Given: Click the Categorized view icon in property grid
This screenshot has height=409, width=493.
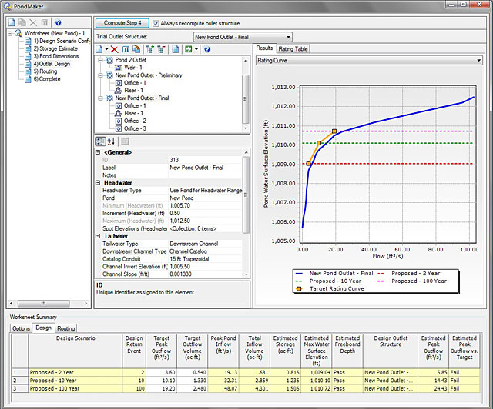Looking at the screenshot, I should pyautogui.click(x=100, y=141).
